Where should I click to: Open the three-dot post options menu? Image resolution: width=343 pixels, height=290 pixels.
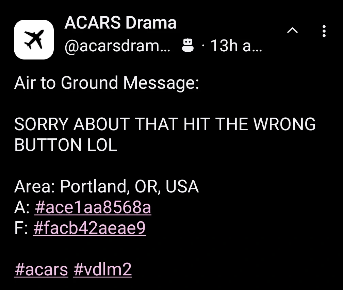324,31
